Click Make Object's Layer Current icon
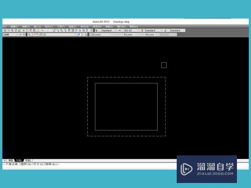This screenshot has width=251, height=188. 78,35
